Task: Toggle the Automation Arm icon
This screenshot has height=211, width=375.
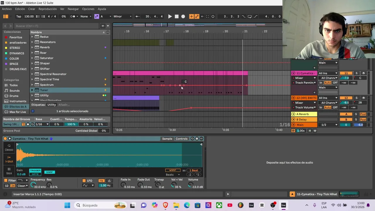Action: click(x=197, y=16)
